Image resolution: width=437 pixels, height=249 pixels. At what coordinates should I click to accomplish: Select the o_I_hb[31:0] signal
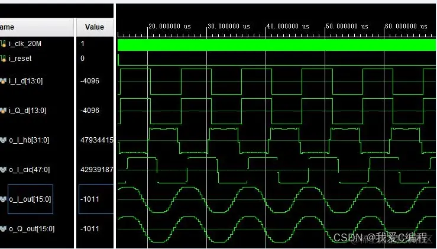29,140
